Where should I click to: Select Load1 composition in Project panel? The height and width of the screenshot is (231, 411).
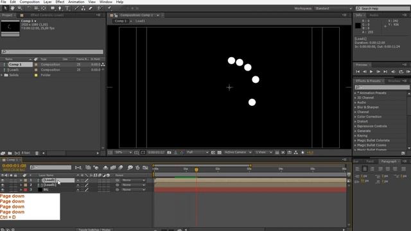(x=14, y=70)
